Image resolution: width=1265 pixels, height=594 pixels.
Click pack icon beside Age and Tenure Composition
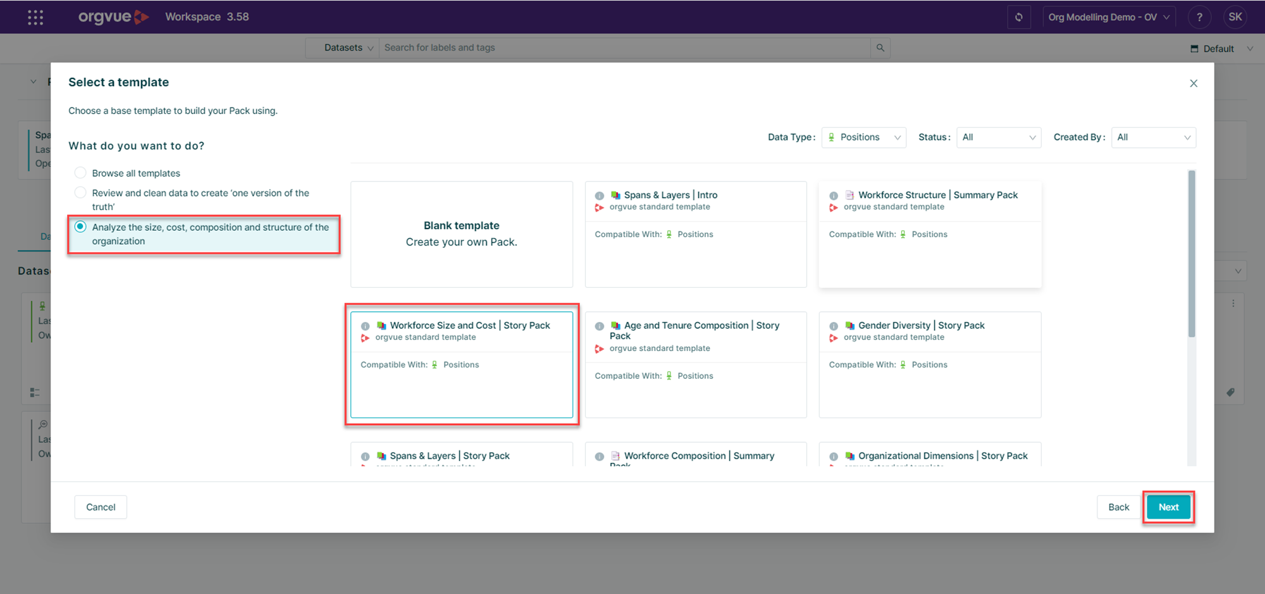click(x=615, y=326)
